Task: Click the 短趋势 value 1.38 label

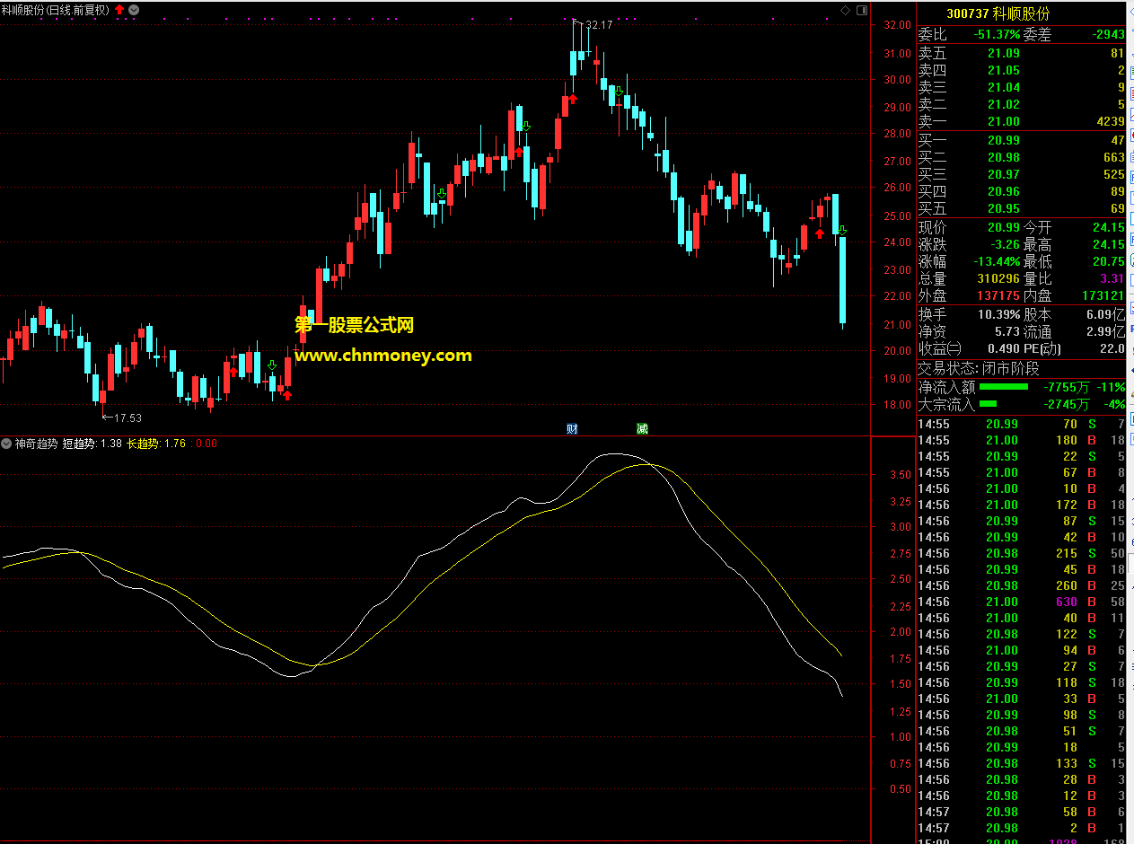Action: tap(92, 444)
